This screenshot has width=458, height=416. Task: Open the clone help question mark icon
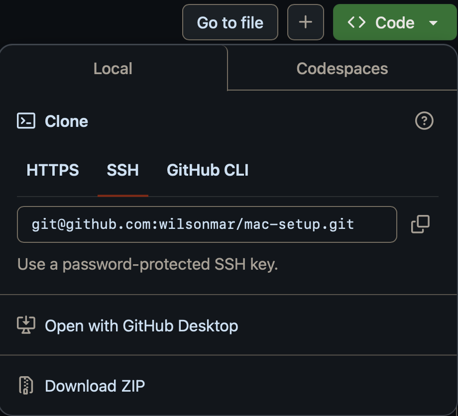click(x=424, y=121)
